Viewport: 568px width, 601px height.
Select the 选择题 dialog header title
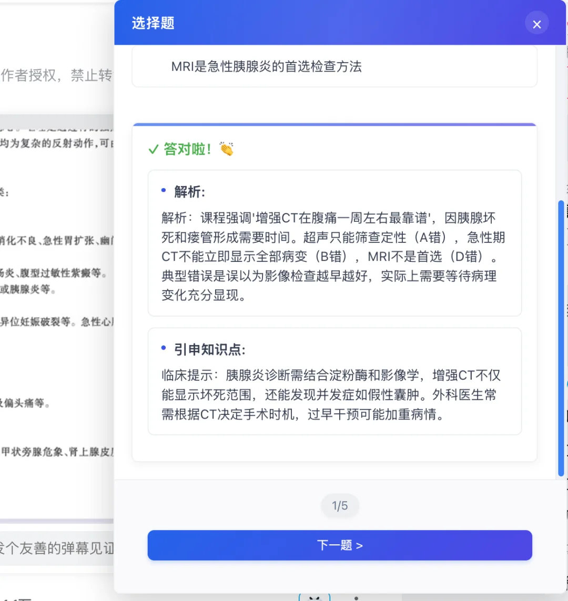(x=153, y=24)
